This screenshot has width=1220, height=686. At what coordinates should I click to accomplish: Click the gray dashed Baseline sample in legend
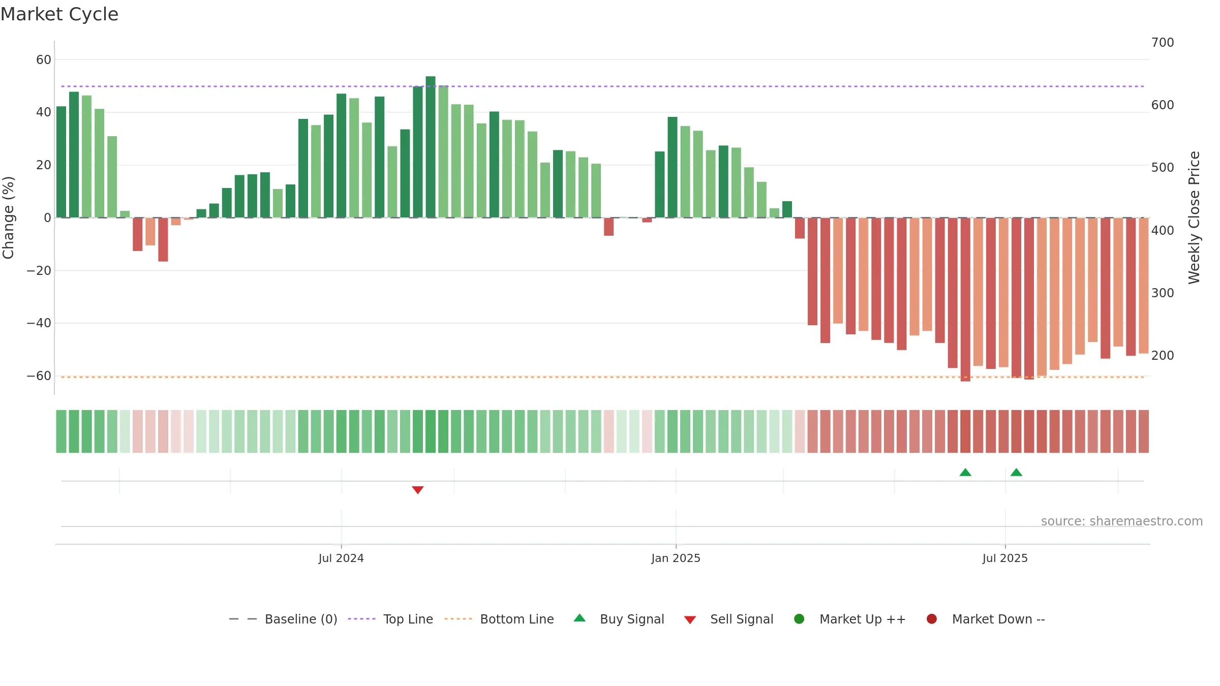click(x=243, y=619)
